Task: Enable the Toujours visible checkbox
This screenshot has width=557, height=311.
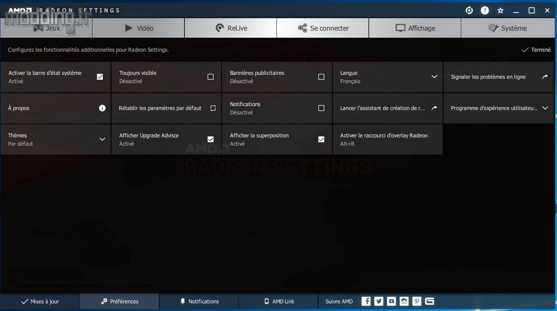Action: 211,77
